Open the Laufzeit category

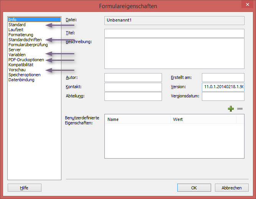tap(17, 30)
